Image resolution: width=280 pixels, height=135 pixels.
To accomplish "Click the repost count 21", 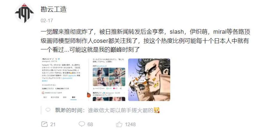I will tap(53, 124).
